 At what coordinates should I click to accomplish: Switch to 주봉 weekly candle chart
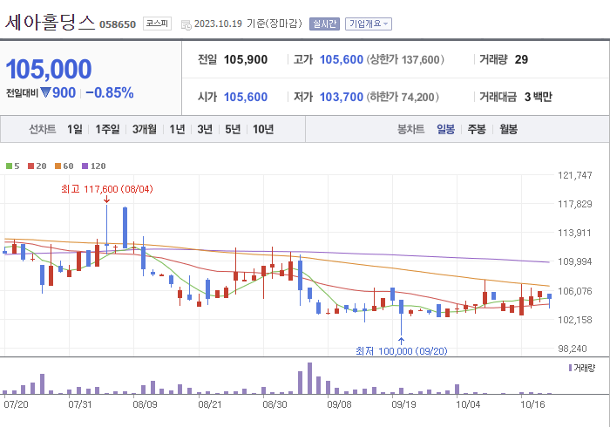pos(477,129)
